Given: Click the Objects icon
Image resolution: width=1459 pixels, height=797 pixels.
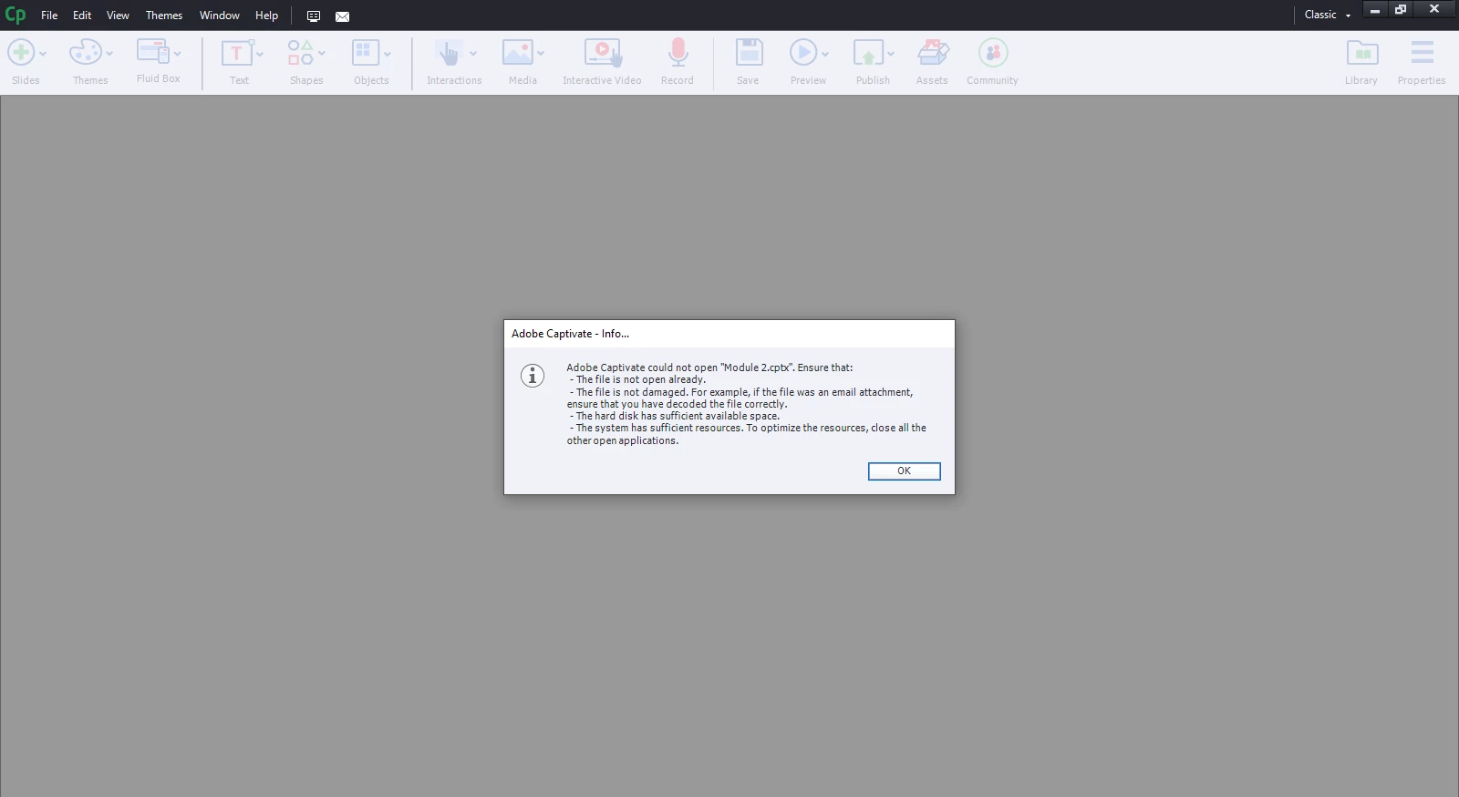Looking at the screenshot, I should [366, 52].
